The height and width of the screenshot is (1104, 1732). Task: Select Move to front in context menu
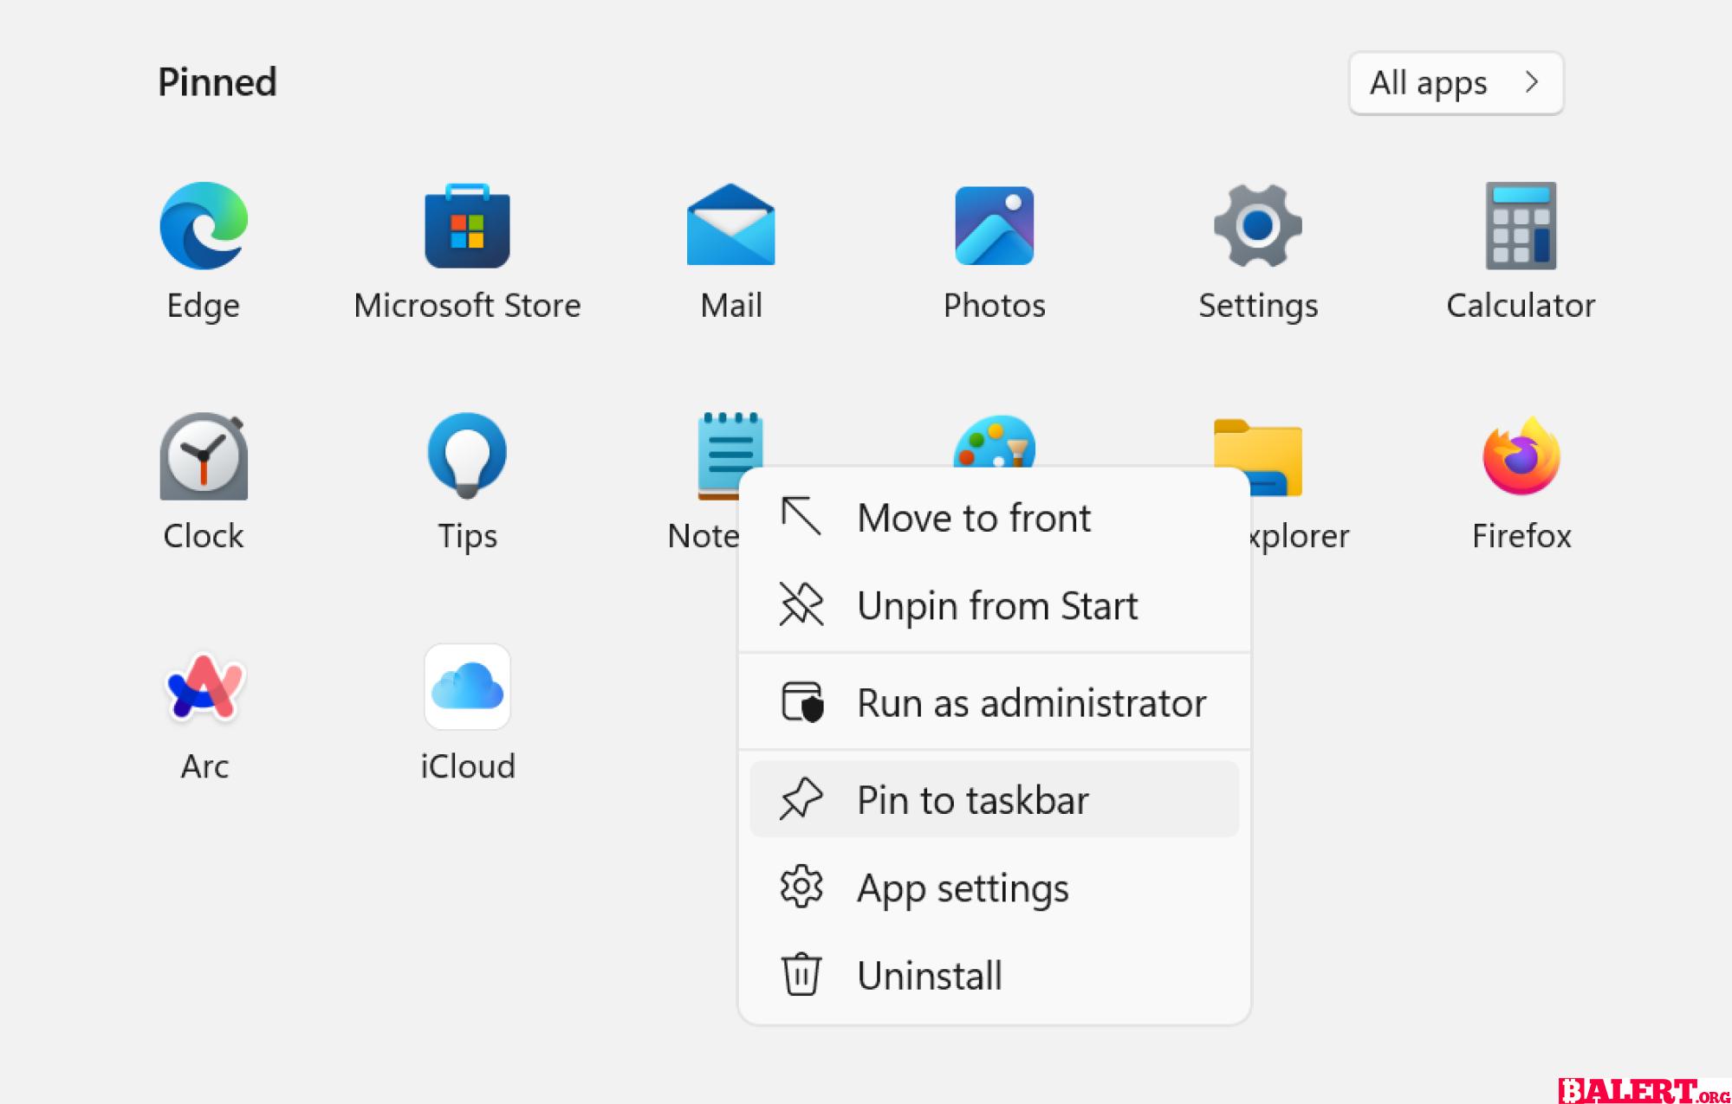(x=994, y=518)
